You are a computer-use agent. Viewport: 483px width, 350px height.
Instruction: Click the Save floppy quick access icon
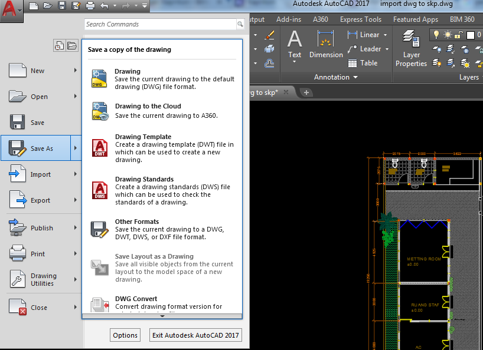pos(62,5)
